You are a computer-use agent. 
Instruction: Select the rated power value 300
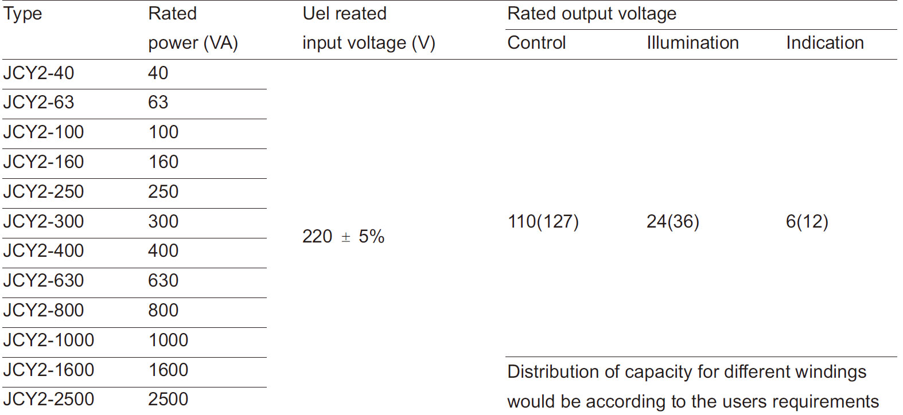(x=164, y=222)
